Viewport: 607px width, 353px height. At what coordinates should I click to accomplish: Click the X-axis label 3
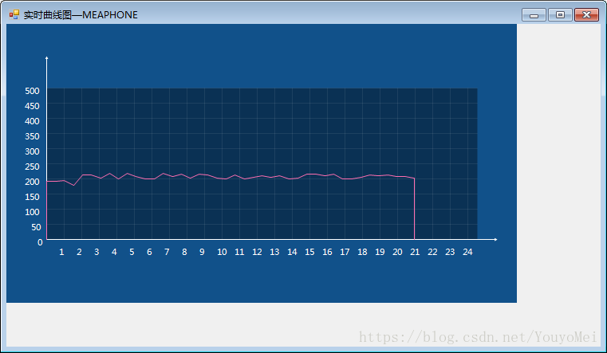pos(97,252)
